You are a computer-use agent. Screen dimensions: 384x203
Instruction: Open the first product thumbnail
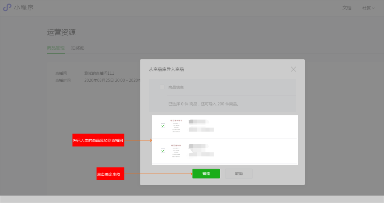176,126
